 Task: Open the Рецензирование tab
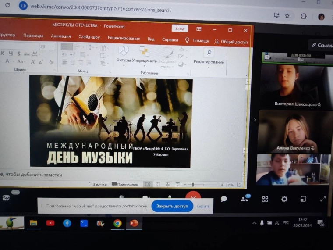pos(124,38)
